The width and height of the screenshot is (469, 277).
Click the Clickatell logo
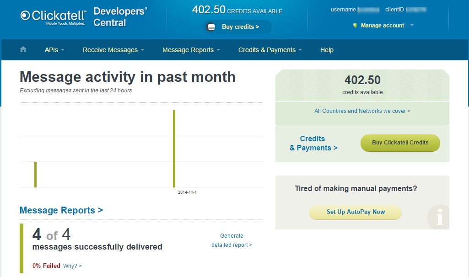[x=53, y=17]
